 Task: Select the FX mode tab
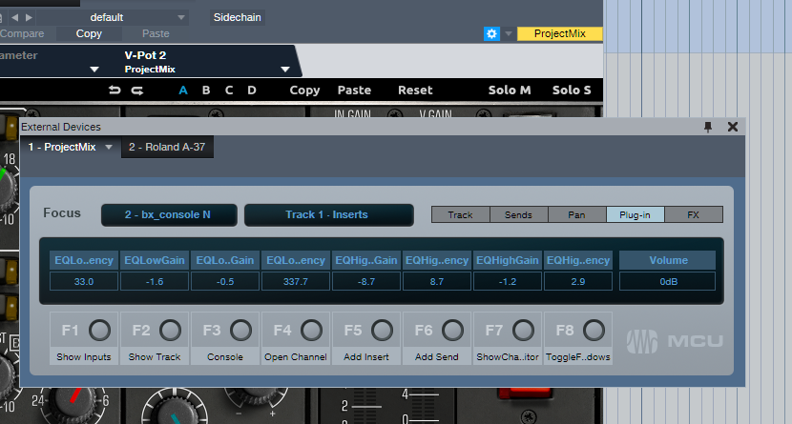pos(694,214)
